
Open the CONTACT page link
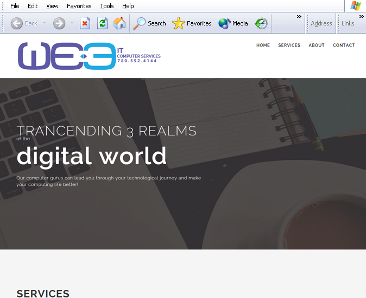[x=344, y=46]
